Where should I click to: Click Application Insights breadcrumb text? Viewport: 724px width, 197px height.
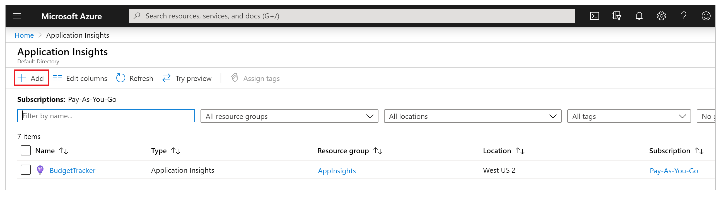[78, 35]
